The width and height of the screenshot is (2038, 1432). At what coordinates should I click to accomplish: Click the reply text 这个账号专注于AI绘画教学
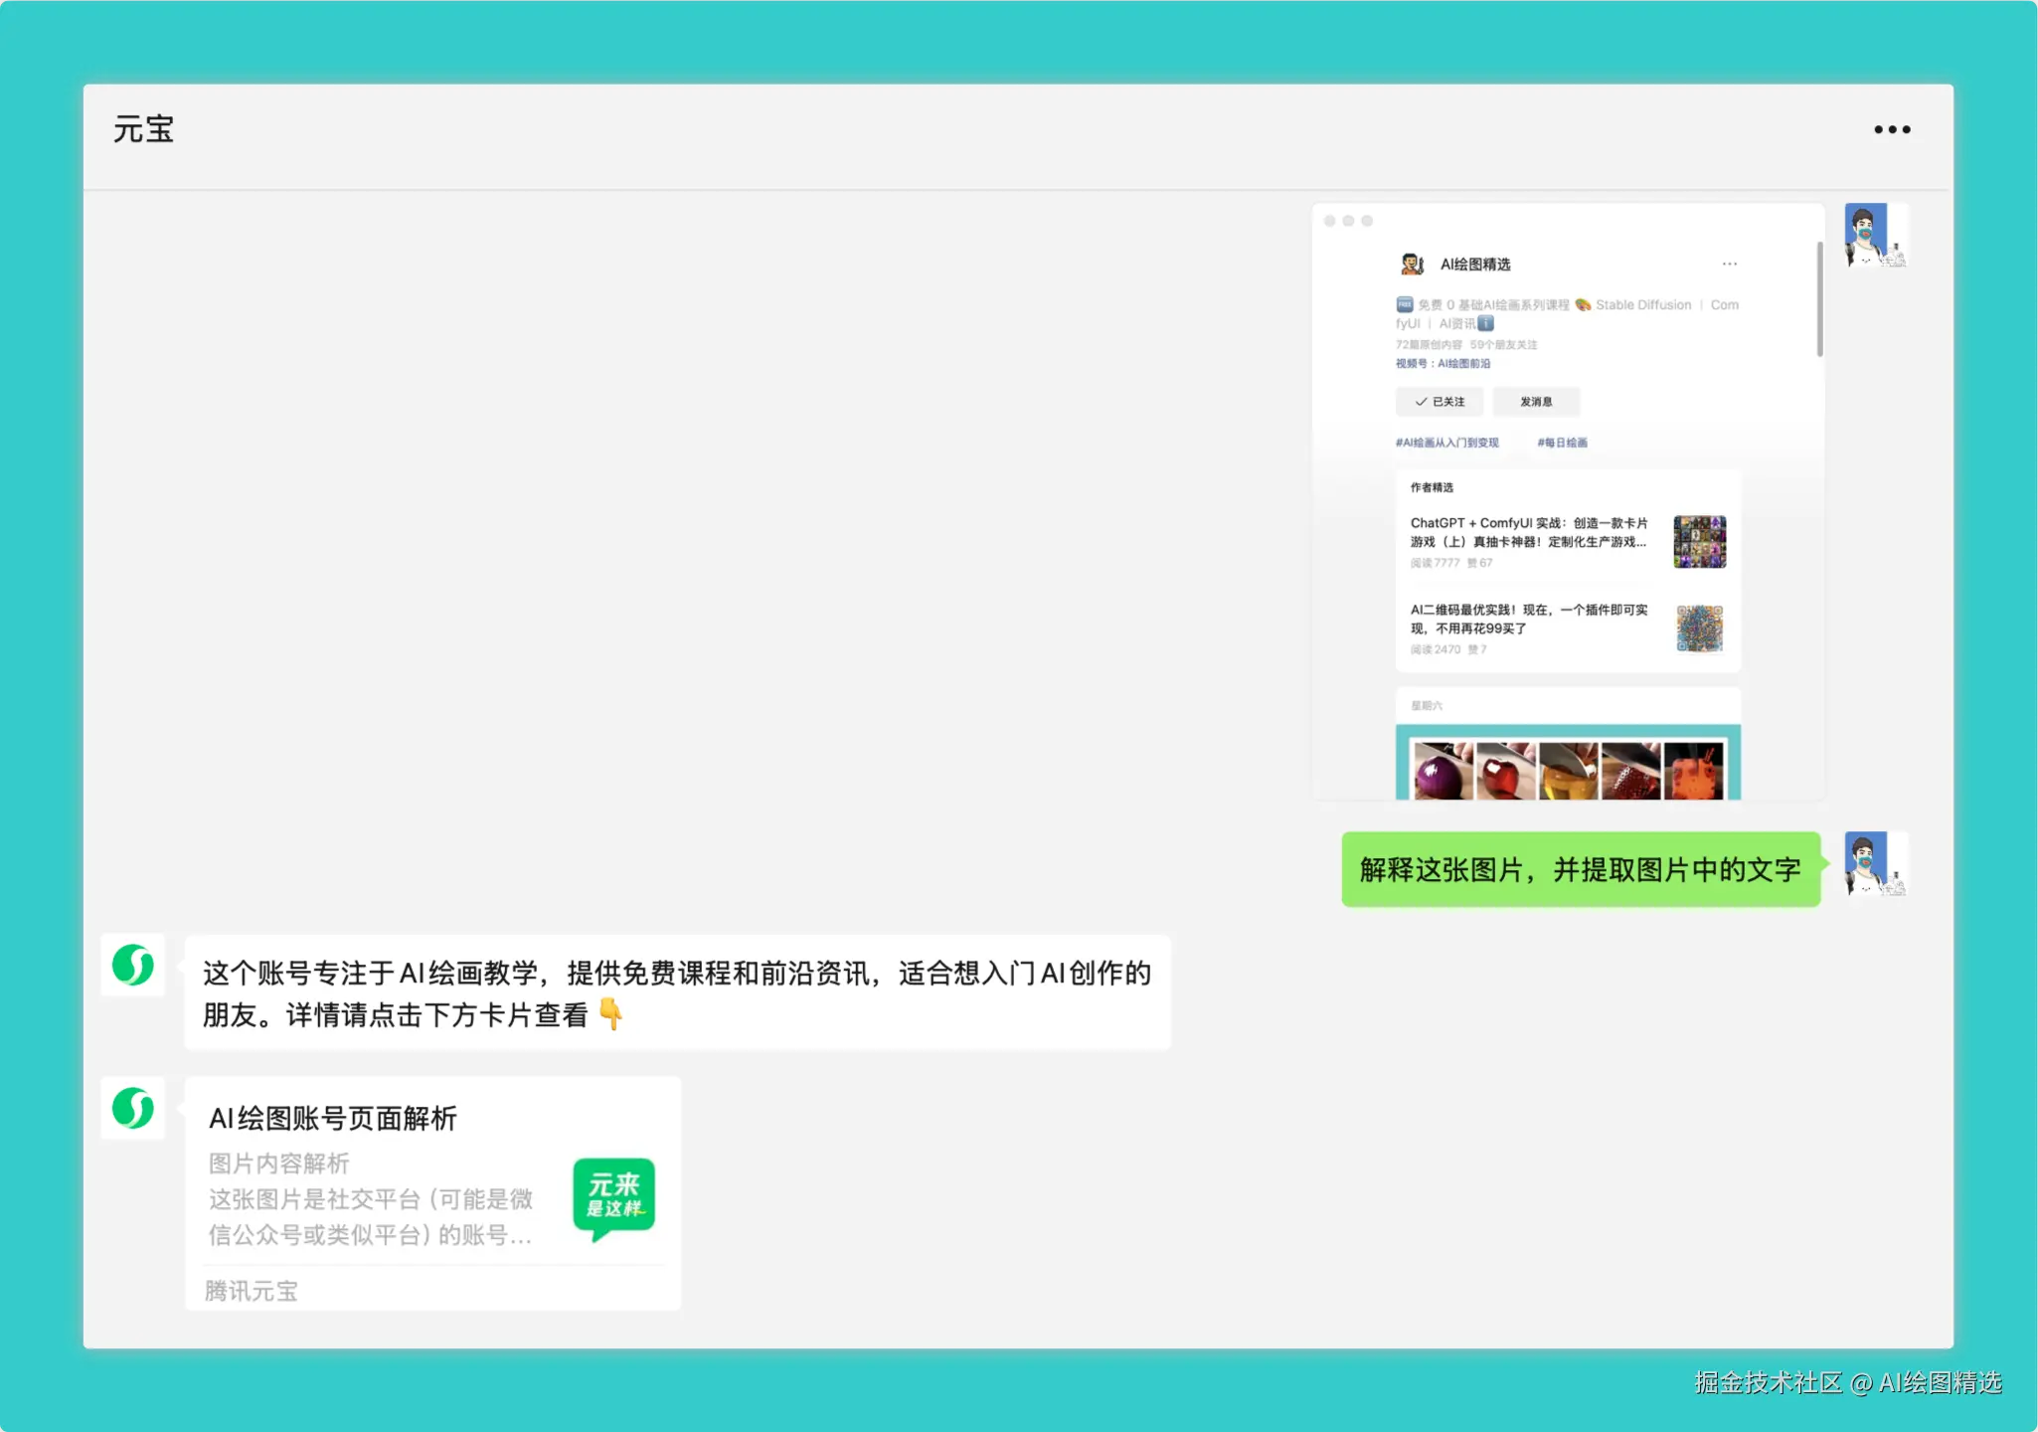point(677,992)
